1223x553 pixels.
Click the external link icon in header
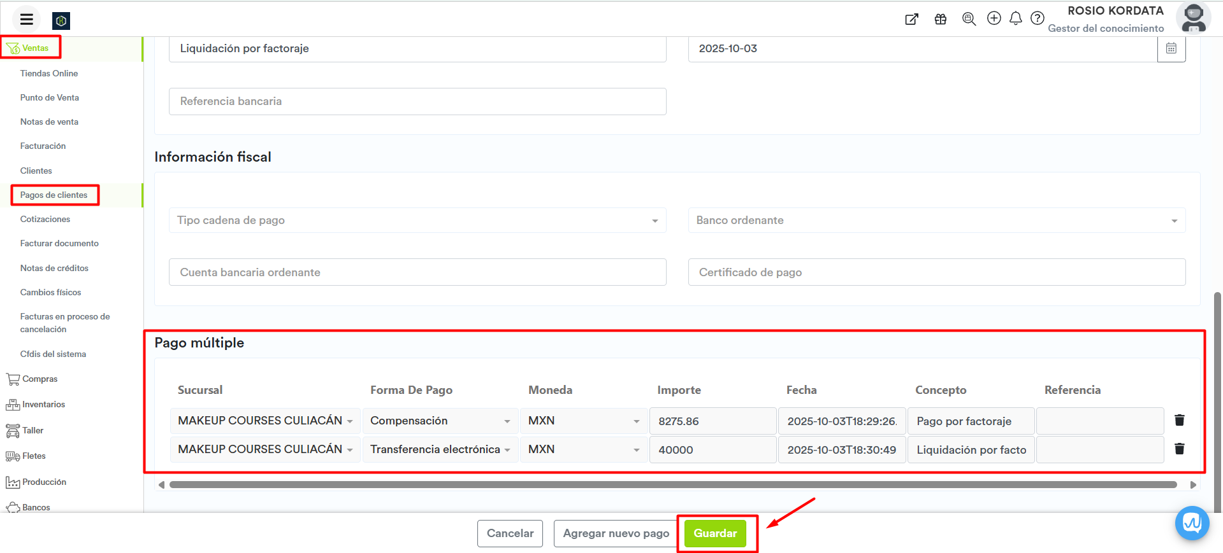click(911, 19)
